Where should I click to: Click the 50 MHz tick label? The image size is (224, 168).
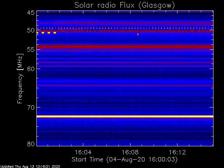coord(30,30)
